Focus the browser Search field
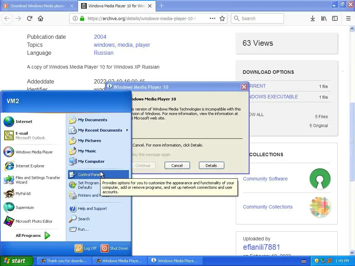Screen dimensions: 355x266 (258, 18)
